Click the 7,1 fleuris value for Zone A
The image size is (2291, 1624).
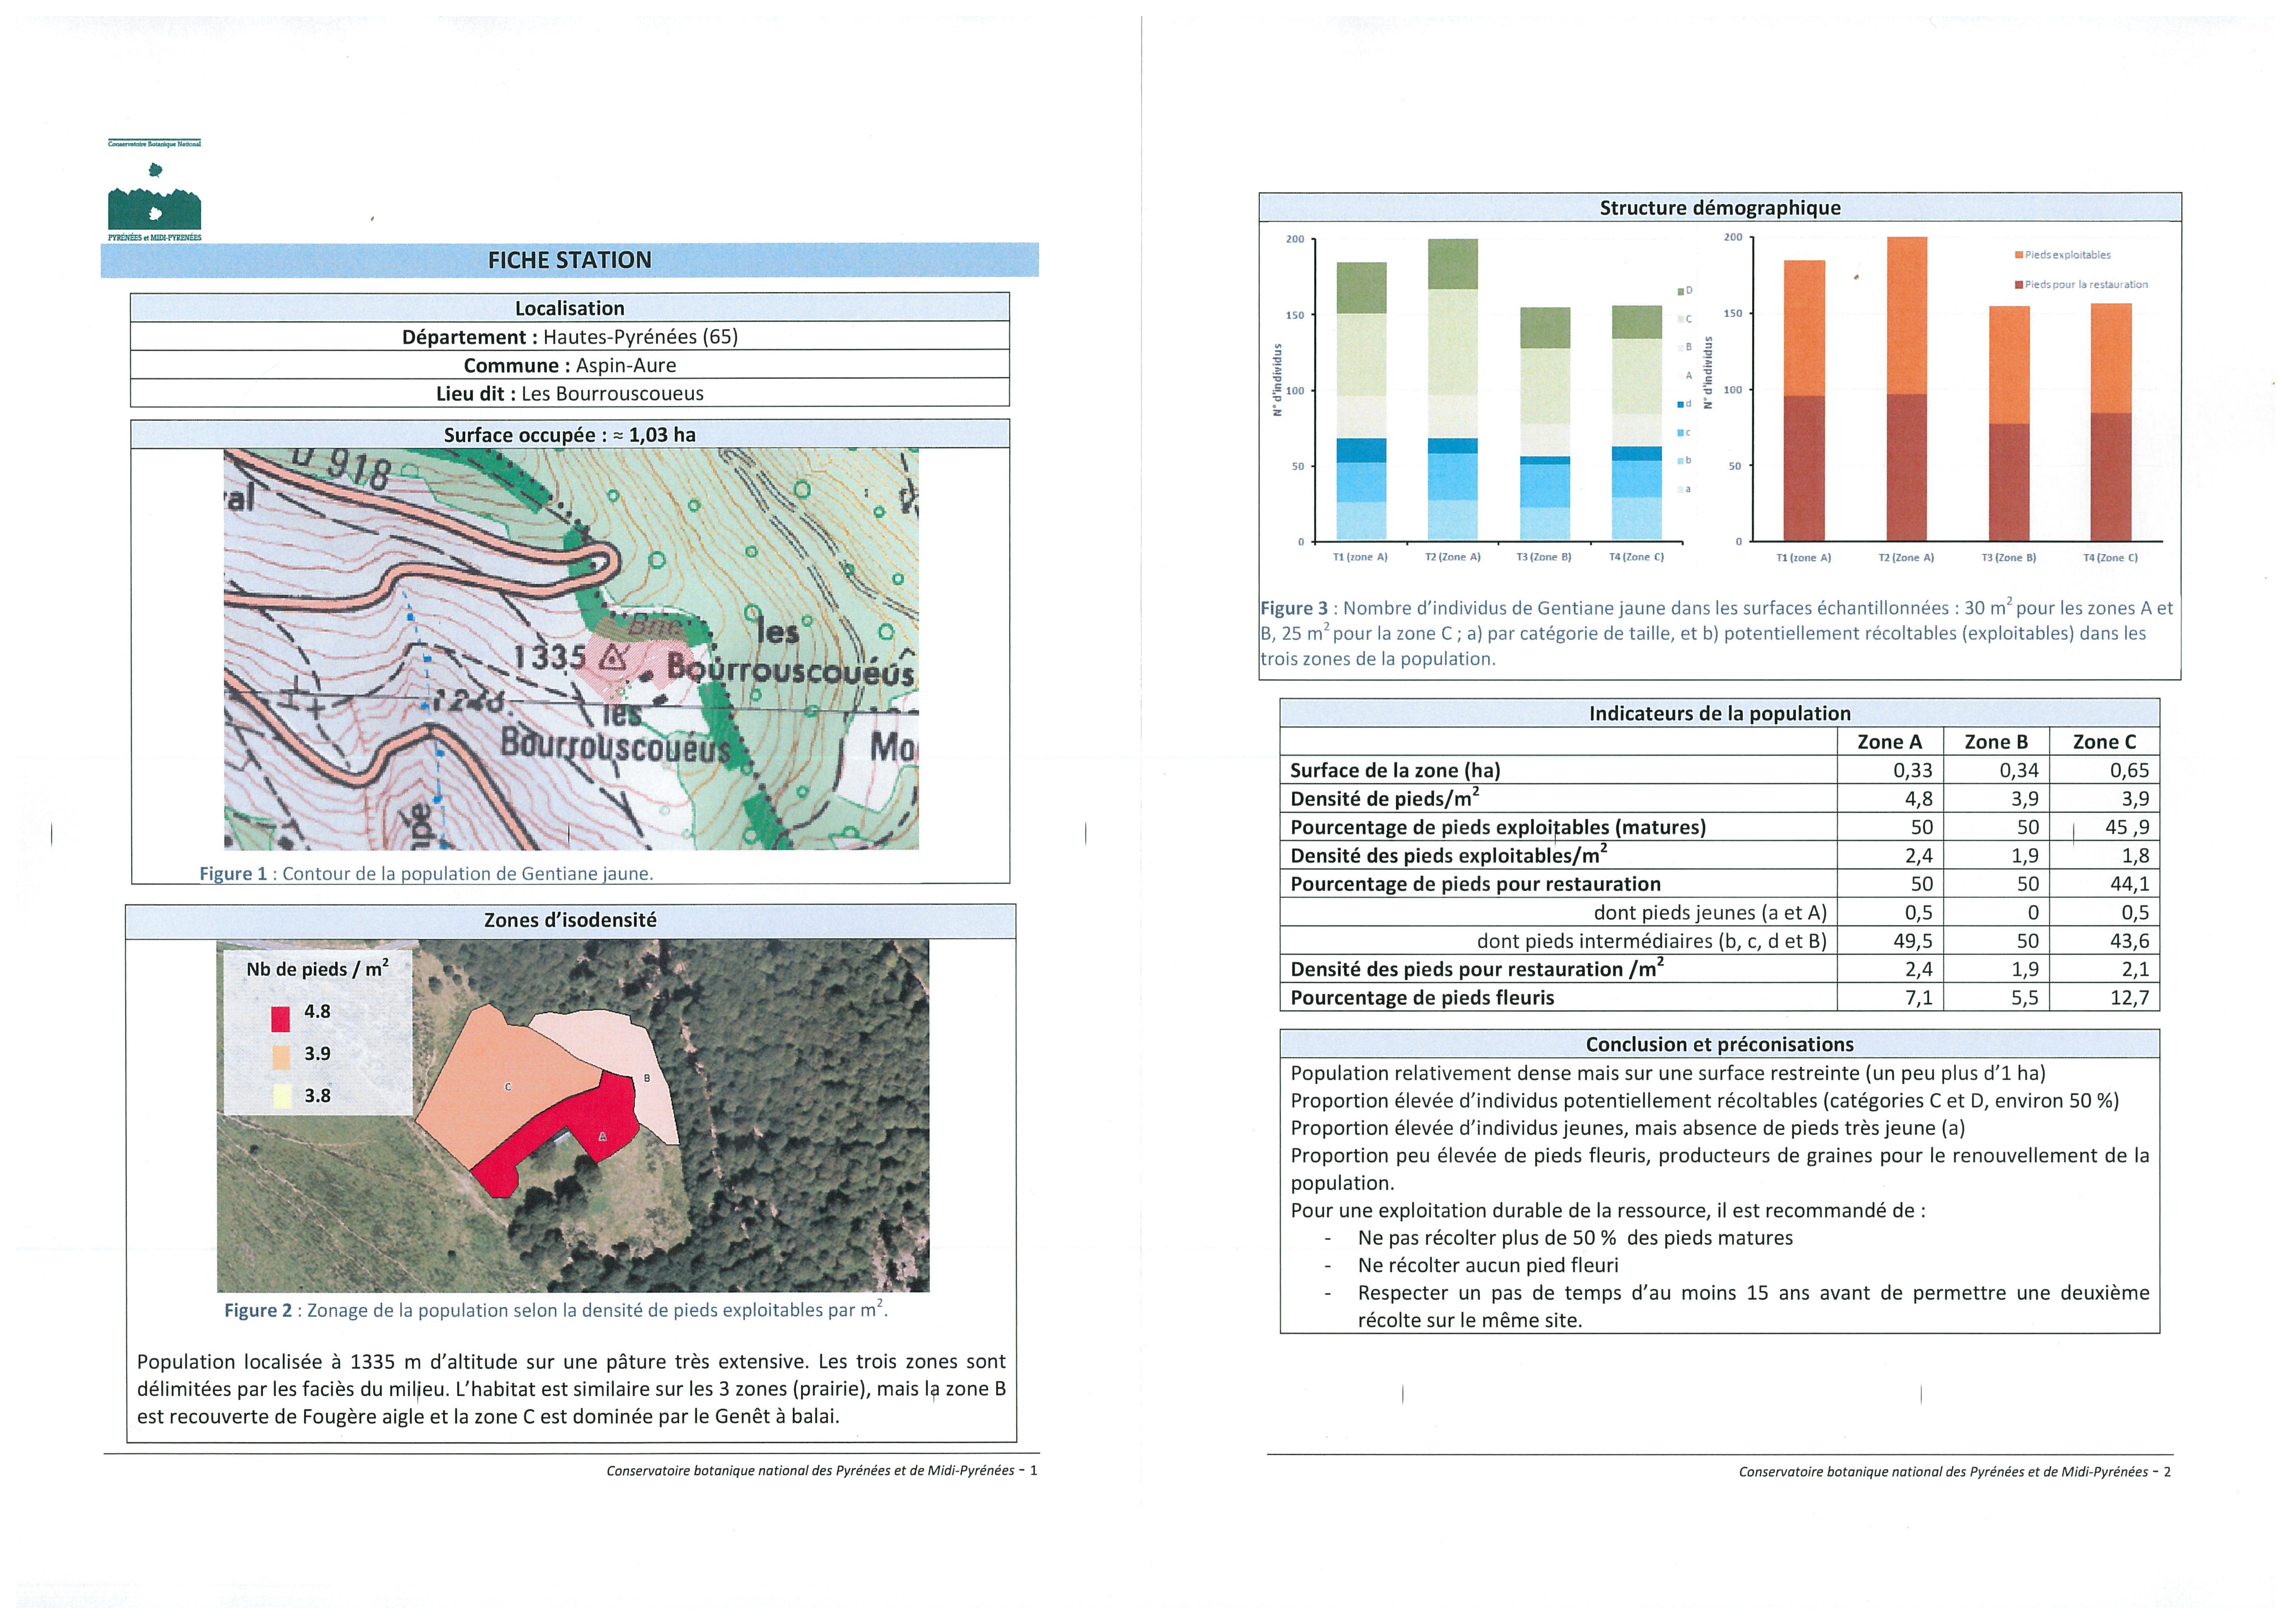coord(1919,998)
